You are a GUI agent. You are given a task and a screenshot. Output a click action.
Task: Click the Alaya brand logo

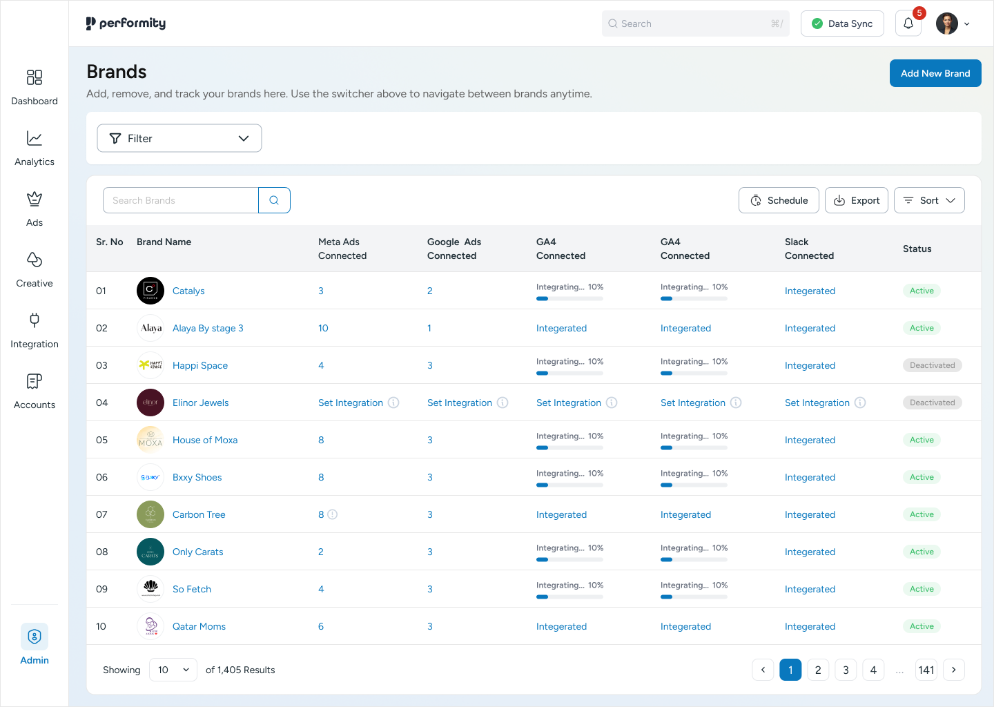(x=150, y=328)
